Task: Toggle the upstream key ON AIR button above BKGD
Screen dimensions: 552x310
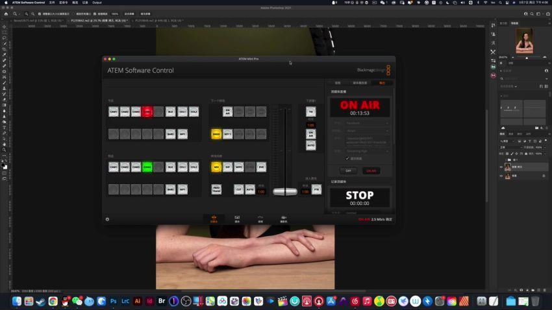Action: (228, 112)
